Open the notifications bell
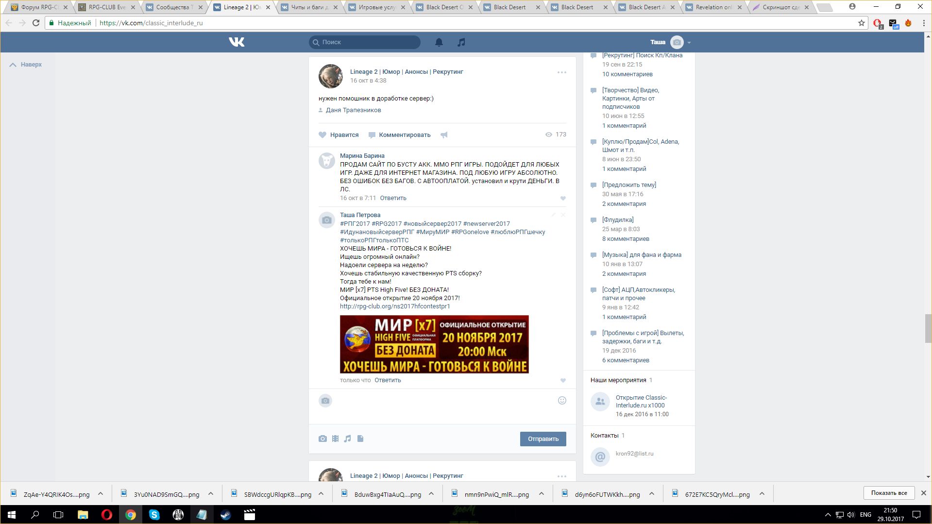Screen dimensions: 932x524 click(x=439, y=42)
